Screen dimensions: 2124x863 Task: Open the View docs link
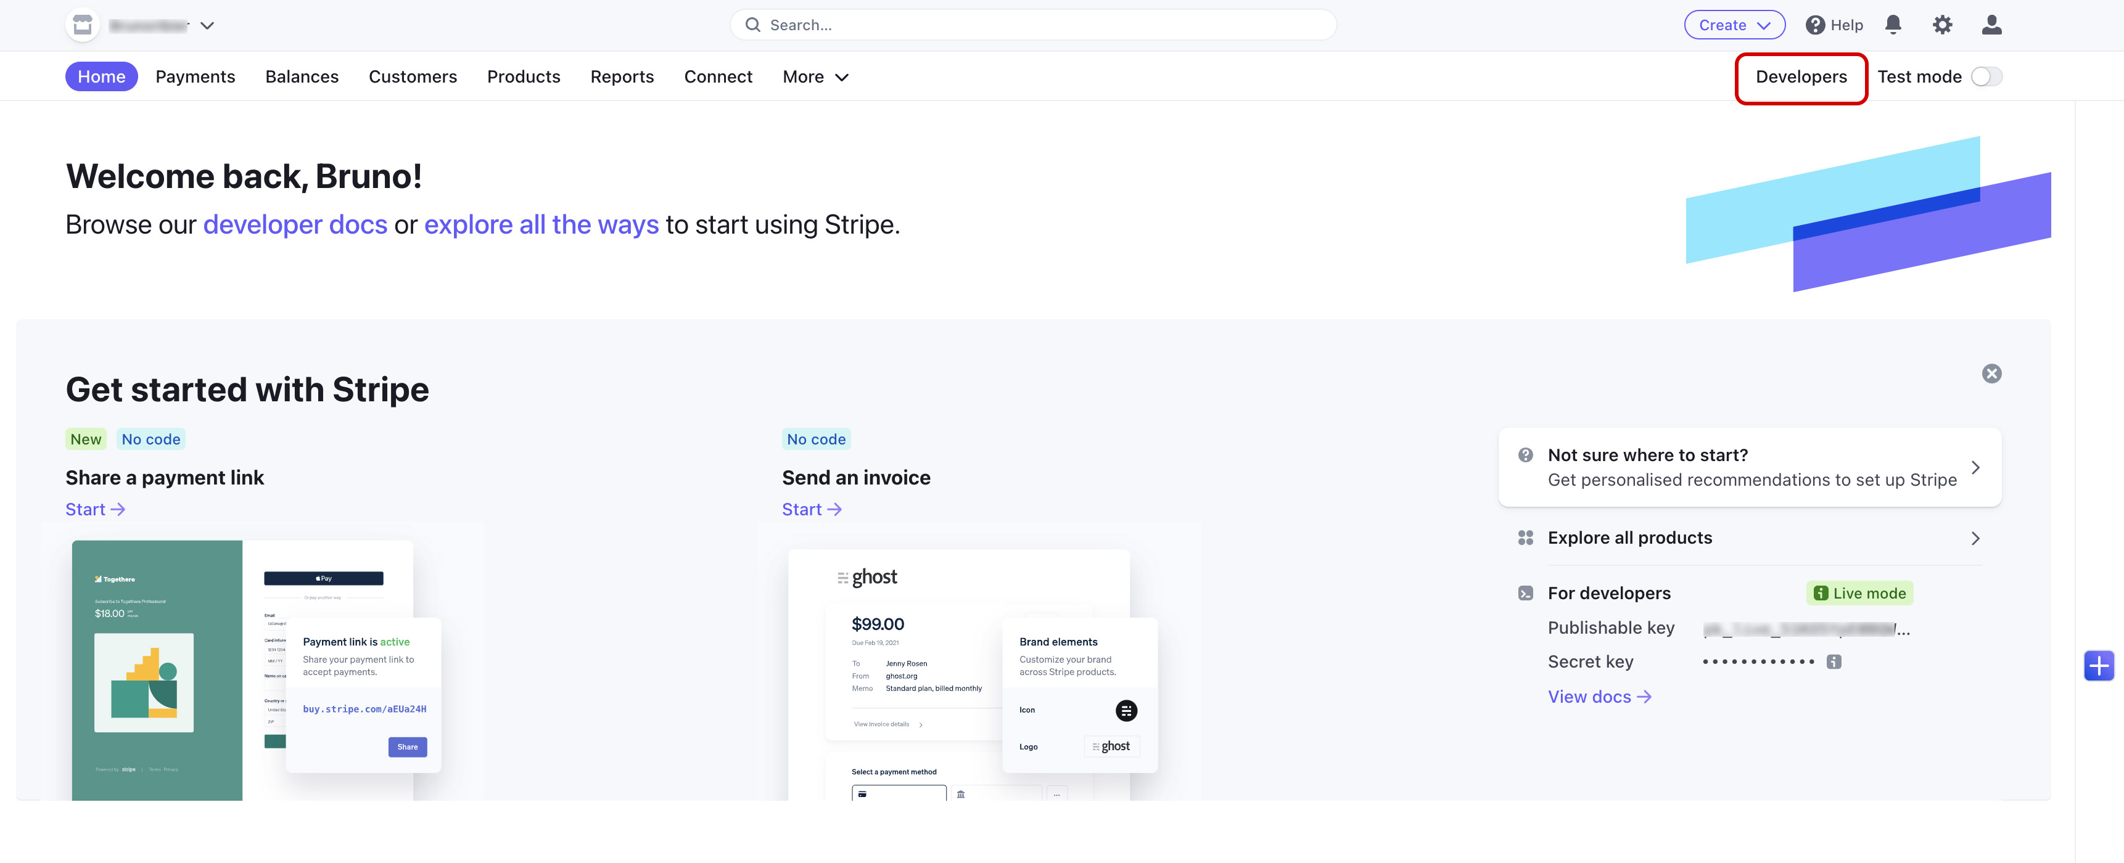coord(1599,697)
